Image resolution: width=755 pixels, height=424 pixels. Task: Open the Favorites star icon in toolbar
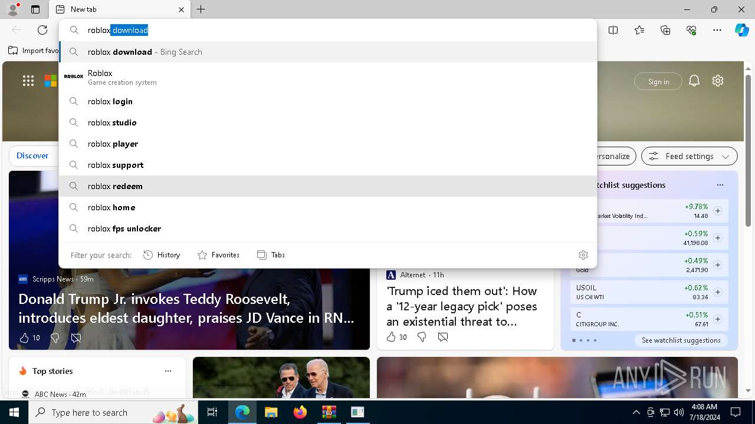[x=639, y=30]
